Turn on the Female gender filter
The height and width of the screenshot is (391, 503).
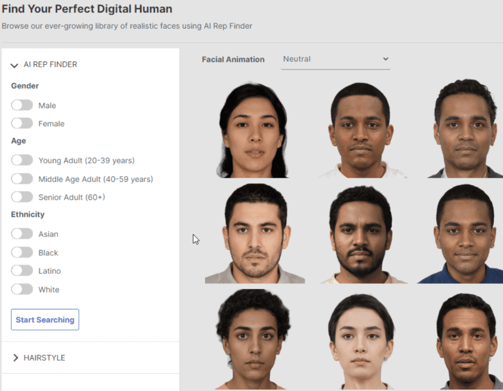22,124
